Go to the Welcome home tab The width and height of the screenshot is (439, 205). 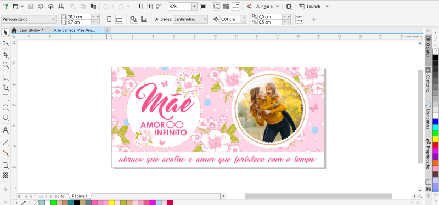click(x=14, y=30)
